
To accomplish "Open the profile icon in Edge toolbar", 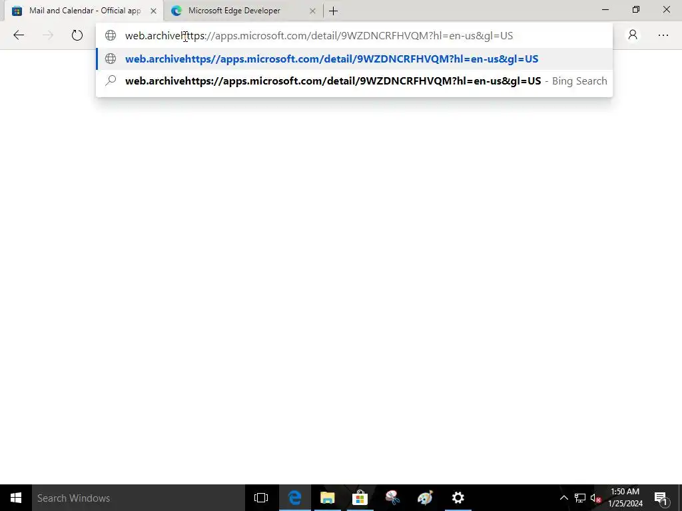I will 633,35.
